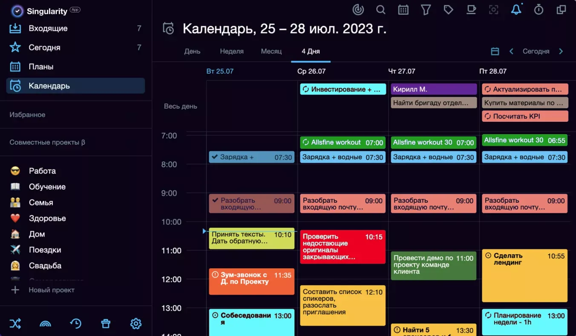Open Входящие in sidebar
This screenshot has width=576, height=336.
click(x=75, y=29)
